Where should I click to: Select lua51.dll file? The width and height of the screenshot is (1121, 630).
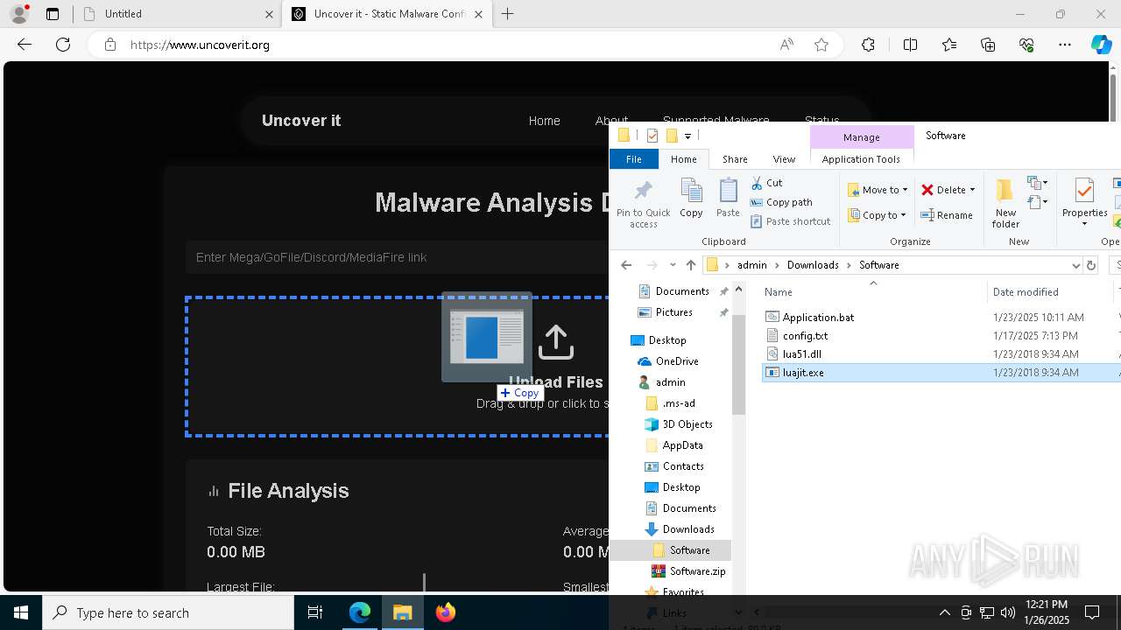point(801,354)
